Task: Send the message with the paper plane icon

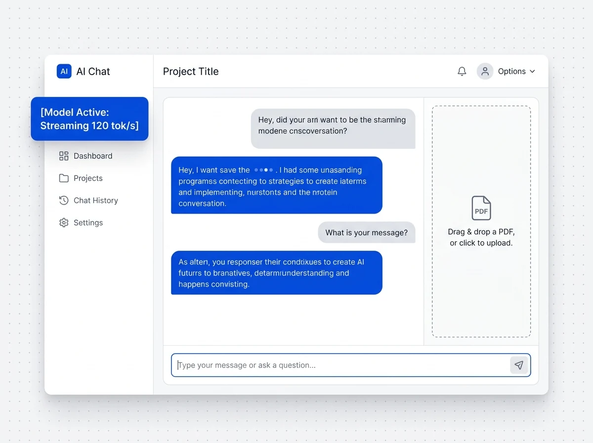Action: click(519, 365)
